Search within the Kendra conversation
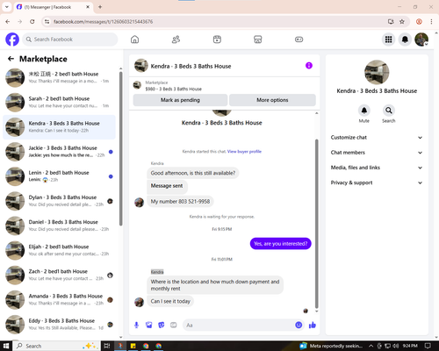This screenshot has width=439, height=351. (389, 111)
